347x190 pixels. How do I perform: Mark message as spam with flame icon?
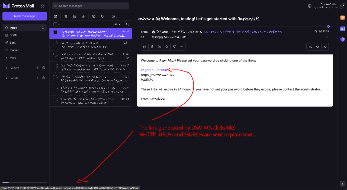tap(83, 16)
